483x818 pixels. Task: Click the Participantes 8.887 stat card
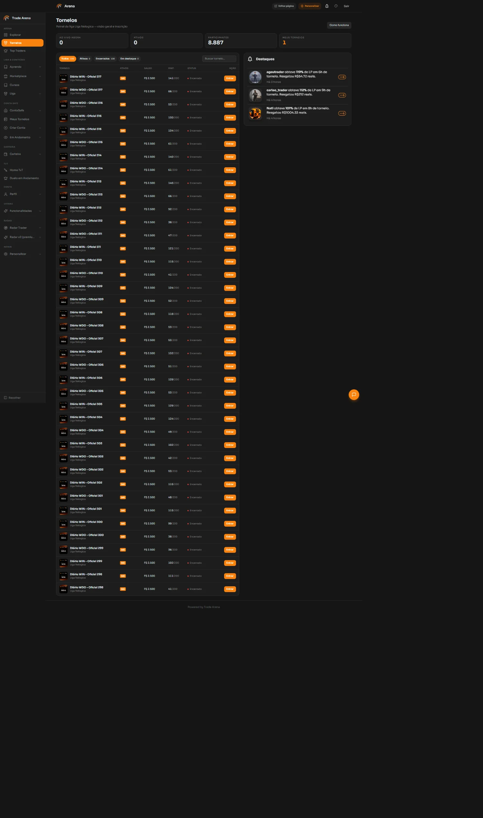pos(241,41)
